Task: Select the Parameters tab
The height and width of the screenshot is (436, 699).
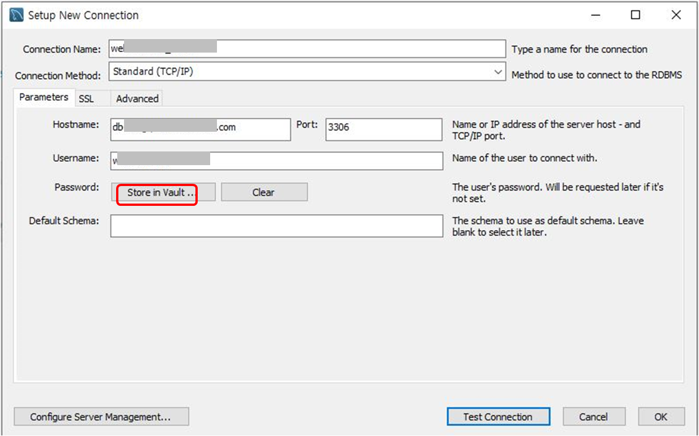Action: pos(44,97)
